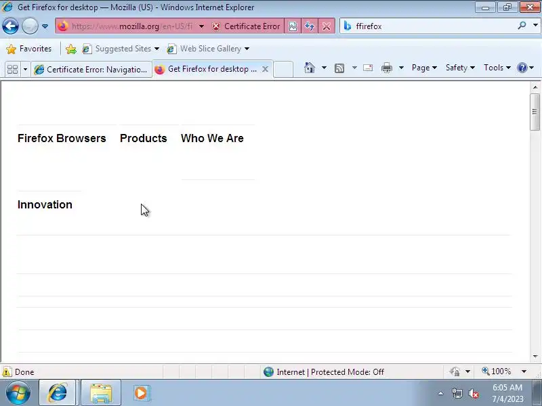
Task: Open the tab list dropdown arrow
Action: 25,70
